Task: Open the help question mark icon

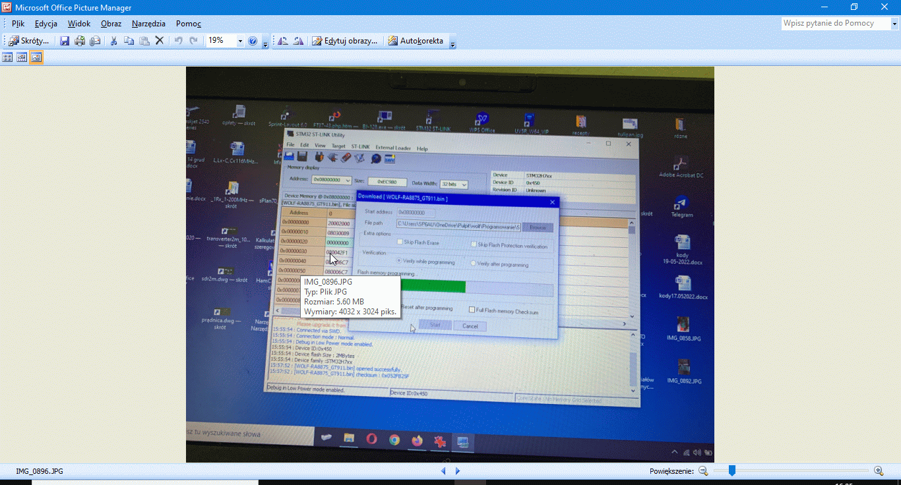Action: pyautogui.click(x=253, y=41)
